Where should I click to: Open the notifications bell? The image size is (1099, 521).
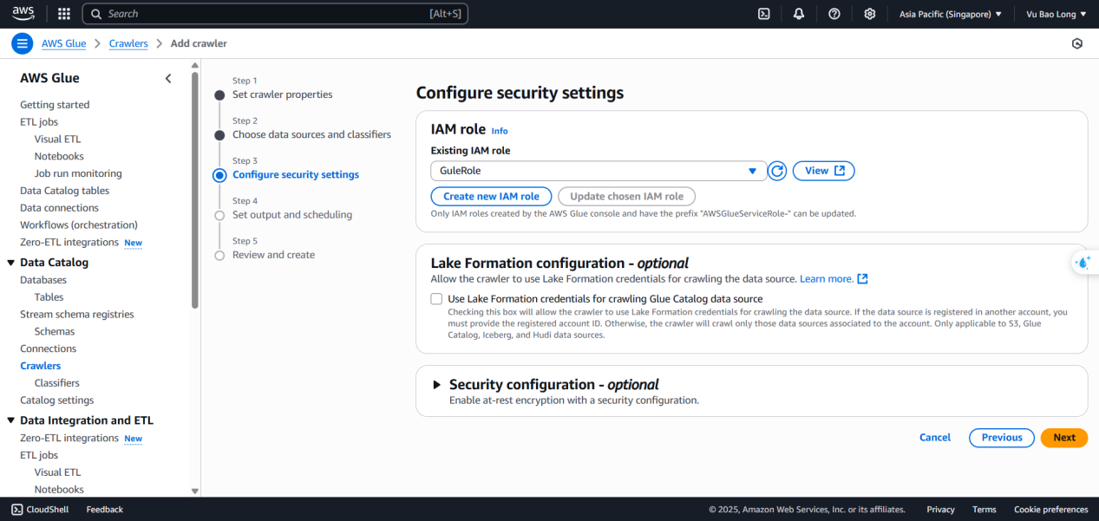click(x=799, y=14)
